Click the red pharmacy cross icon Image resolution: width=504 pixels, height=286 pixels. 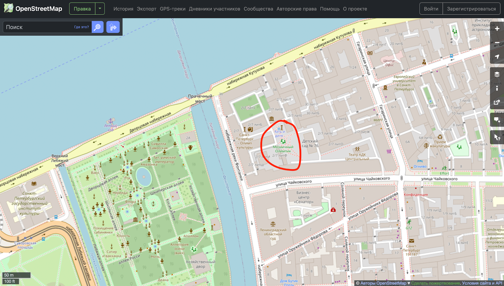pyautogui.click(x=333, y=209)
